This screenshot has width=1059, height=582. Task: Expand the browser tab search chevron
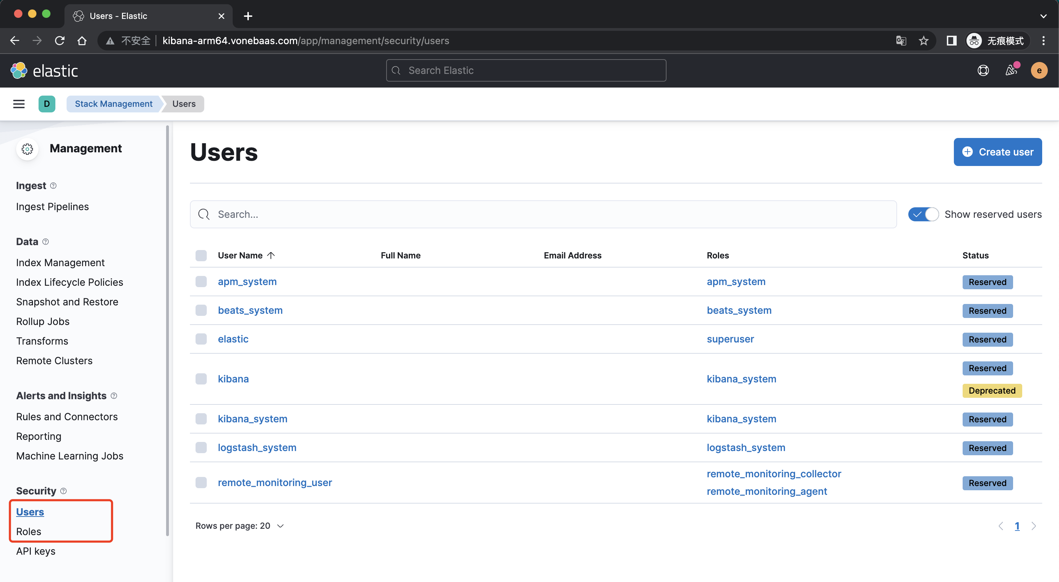click(1043, 16)
